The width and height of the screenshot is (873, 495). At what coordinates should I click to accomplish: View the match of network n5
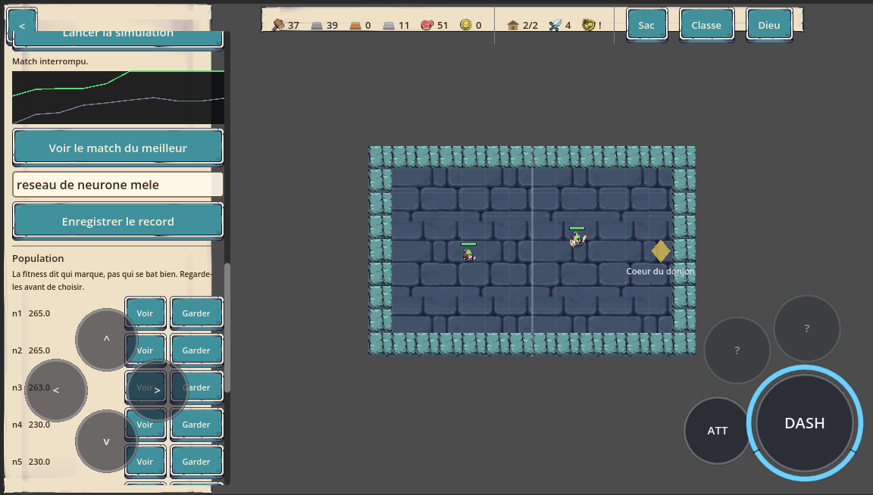(x=145, y=462)
